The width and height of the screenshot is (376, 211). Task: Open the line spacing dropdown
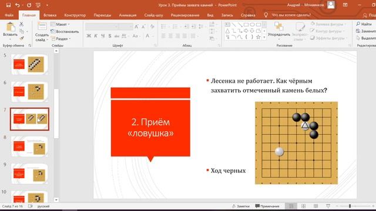201,26
